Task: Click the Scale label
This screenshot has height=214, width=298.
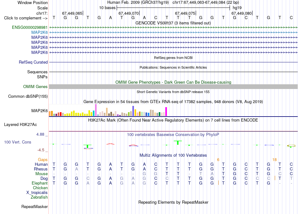Action: pyautogui.click(x=42, y=8)
